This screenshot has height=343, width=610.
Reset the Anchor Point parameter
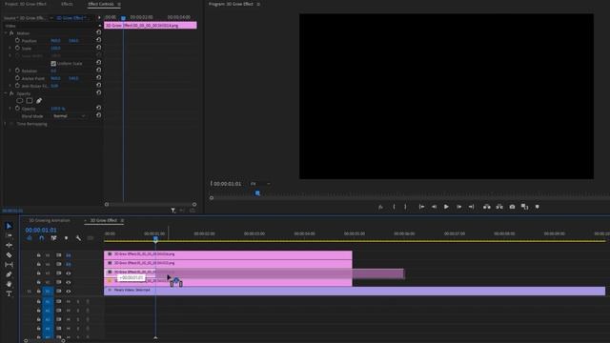pos(98,78)
